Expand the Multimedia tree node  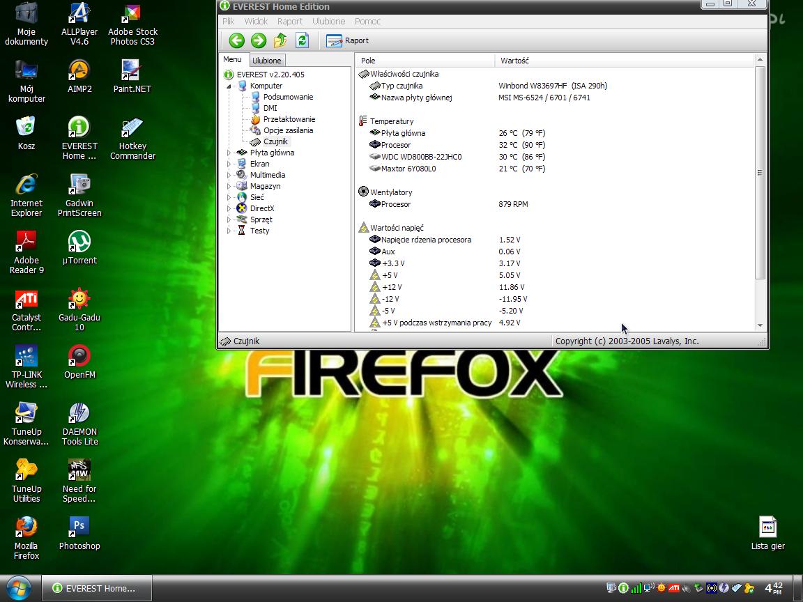point(229,175)
